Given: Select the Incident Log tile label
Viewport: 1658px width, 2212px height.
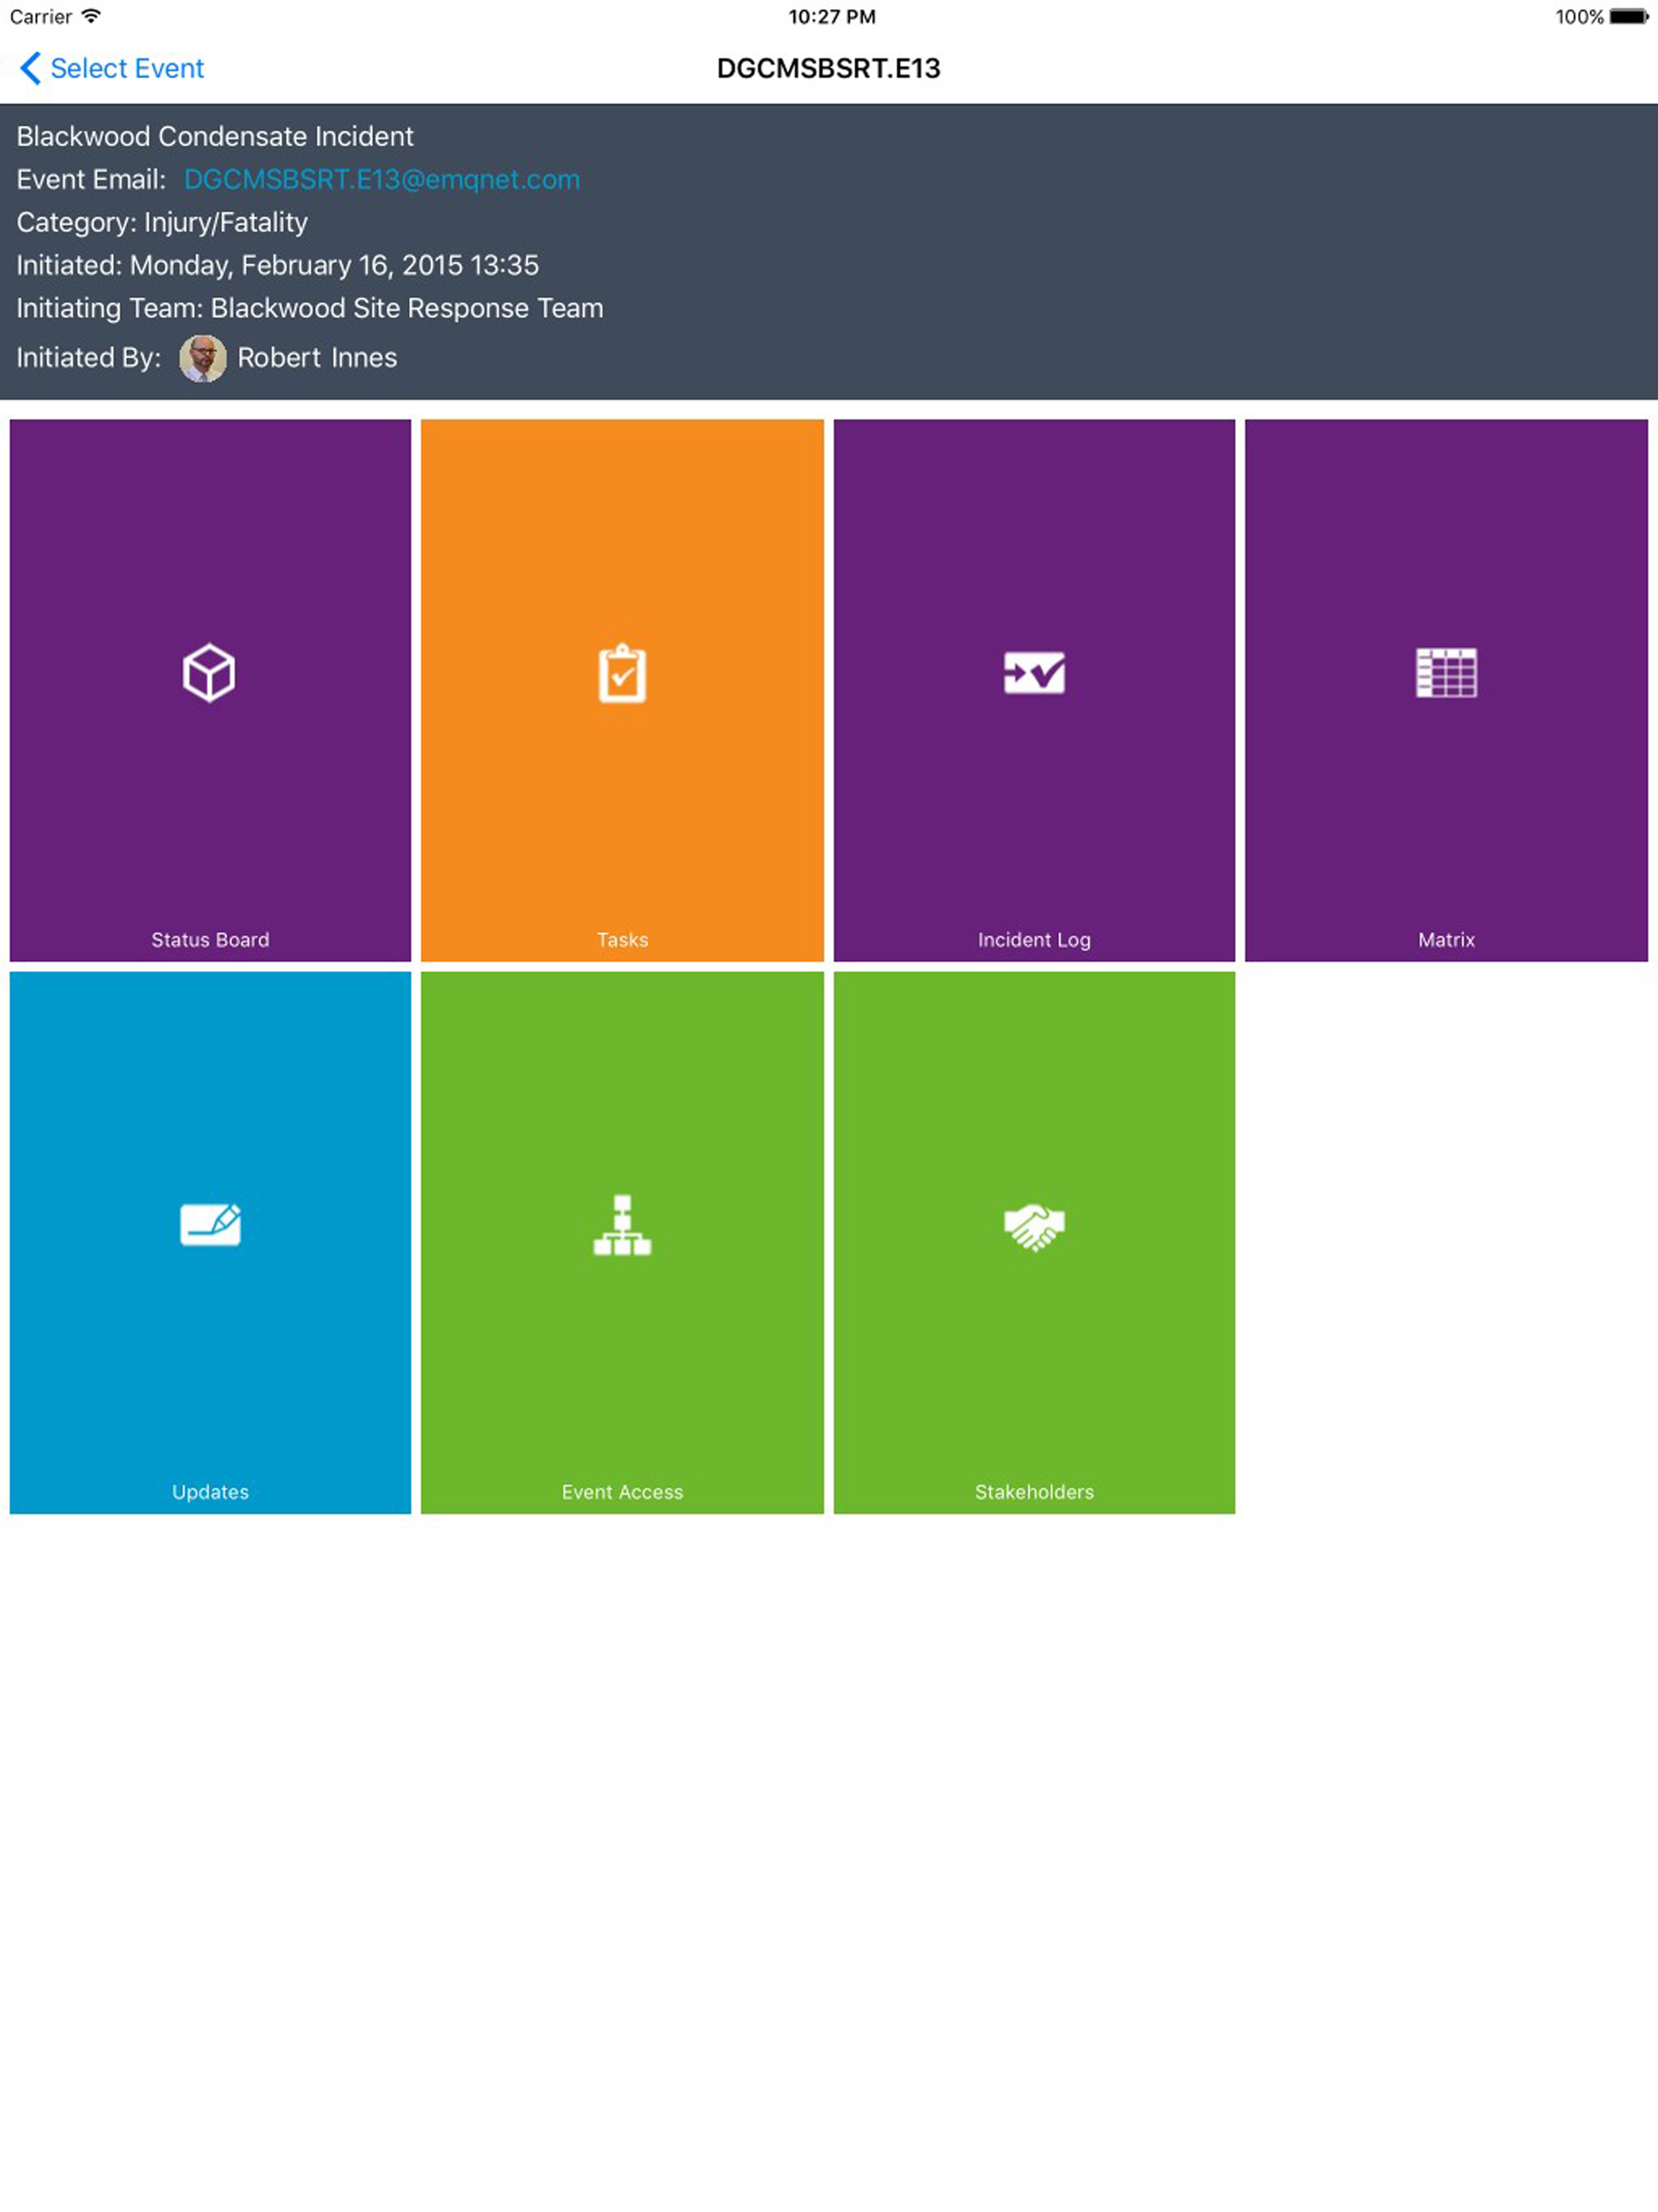Looking at the screenshot, I should 1034,940.
